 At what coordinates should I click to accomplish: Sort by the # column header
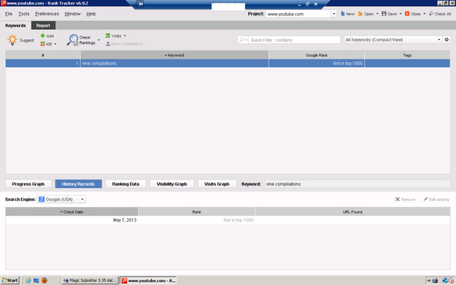point(43,55)
